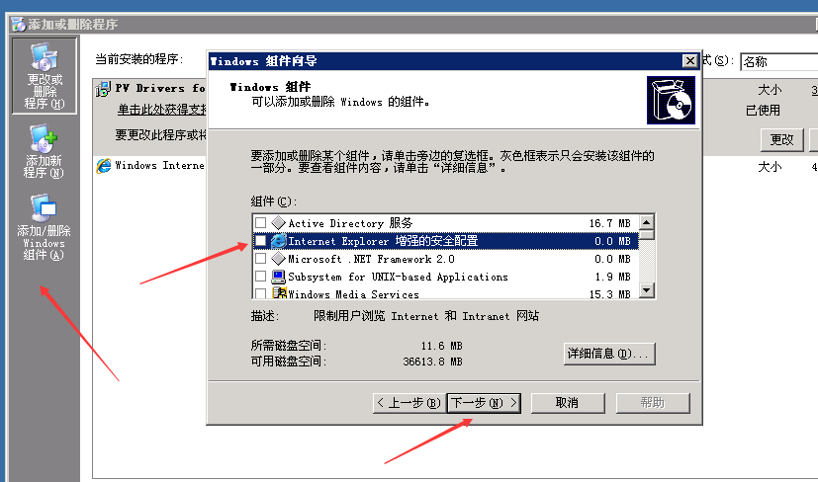This screenshot has width=818, height=482.
Task: Click the PV Drivers program icon
Action: coord(103,89)
